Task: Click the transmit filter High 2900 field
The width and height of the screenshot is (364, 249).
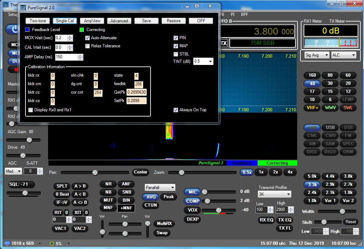Action: (282, 209)
